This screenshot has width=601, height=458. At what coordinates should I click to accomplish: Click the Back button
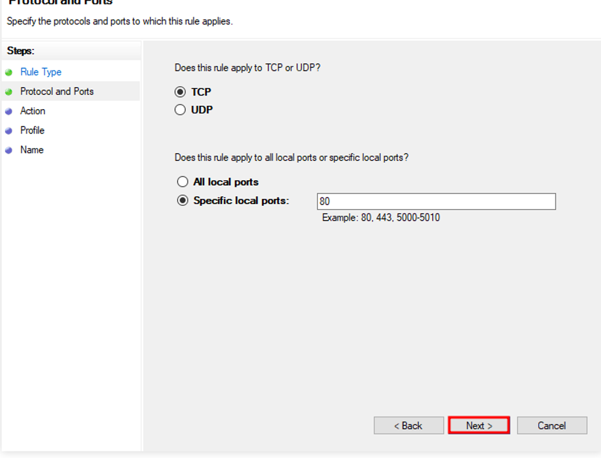click(408, 425)
